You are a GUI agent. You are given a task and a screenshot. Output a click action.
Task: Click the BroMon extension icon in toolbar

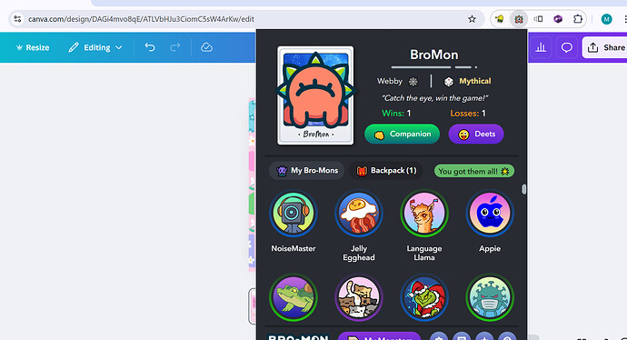[x=519, y=19]
